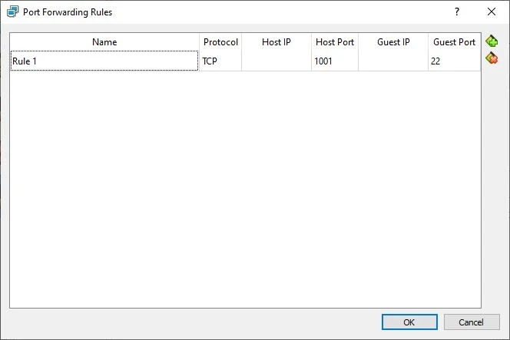This screenshot has height=340, width=510.
Task: Open the TCP protocol cell of Rule 1
Action: (220, 61)
